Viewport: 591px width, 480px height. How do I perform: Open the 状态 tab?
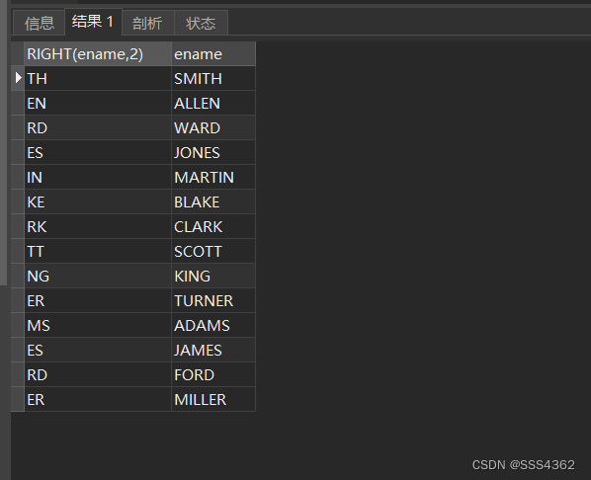(x=201, y=23)
